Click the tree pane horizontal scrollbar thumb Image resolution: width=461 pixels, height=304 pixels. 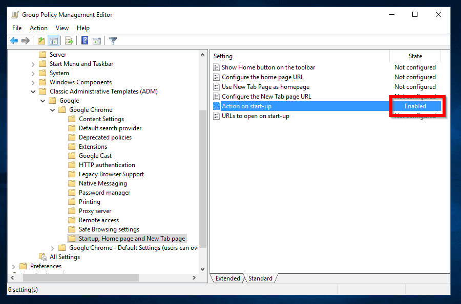pyautogui.click(x=77, y=278)
